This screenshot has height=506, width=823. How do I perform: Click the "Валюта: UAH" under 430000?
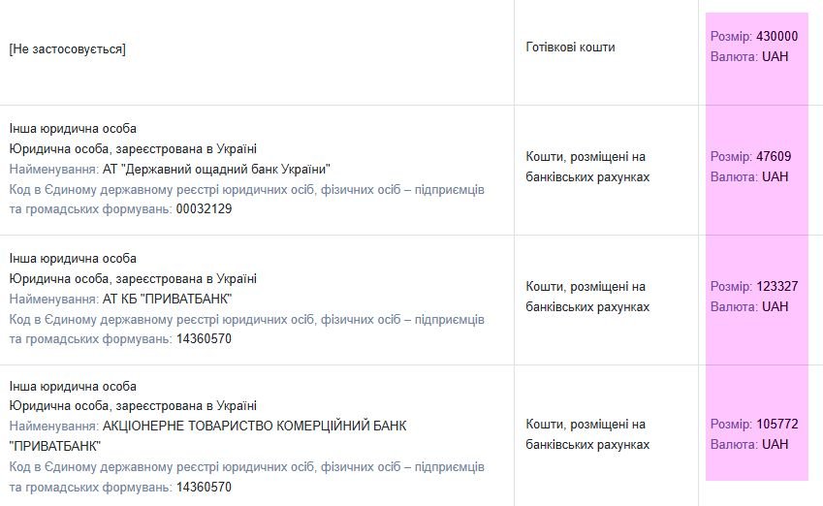coord(749,56)
